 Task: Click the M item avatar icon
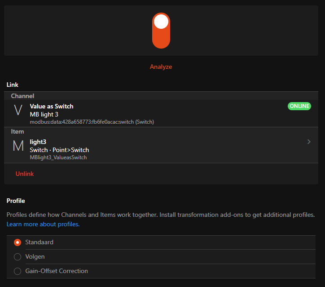(18, 146)
